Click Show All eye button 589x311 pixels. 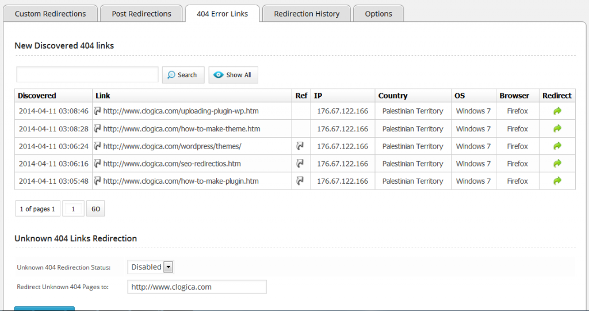tap(233, 75)
